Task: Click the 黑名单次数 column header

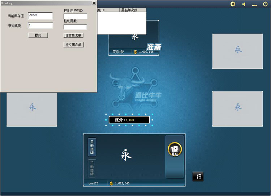Action: coord(133,10)
